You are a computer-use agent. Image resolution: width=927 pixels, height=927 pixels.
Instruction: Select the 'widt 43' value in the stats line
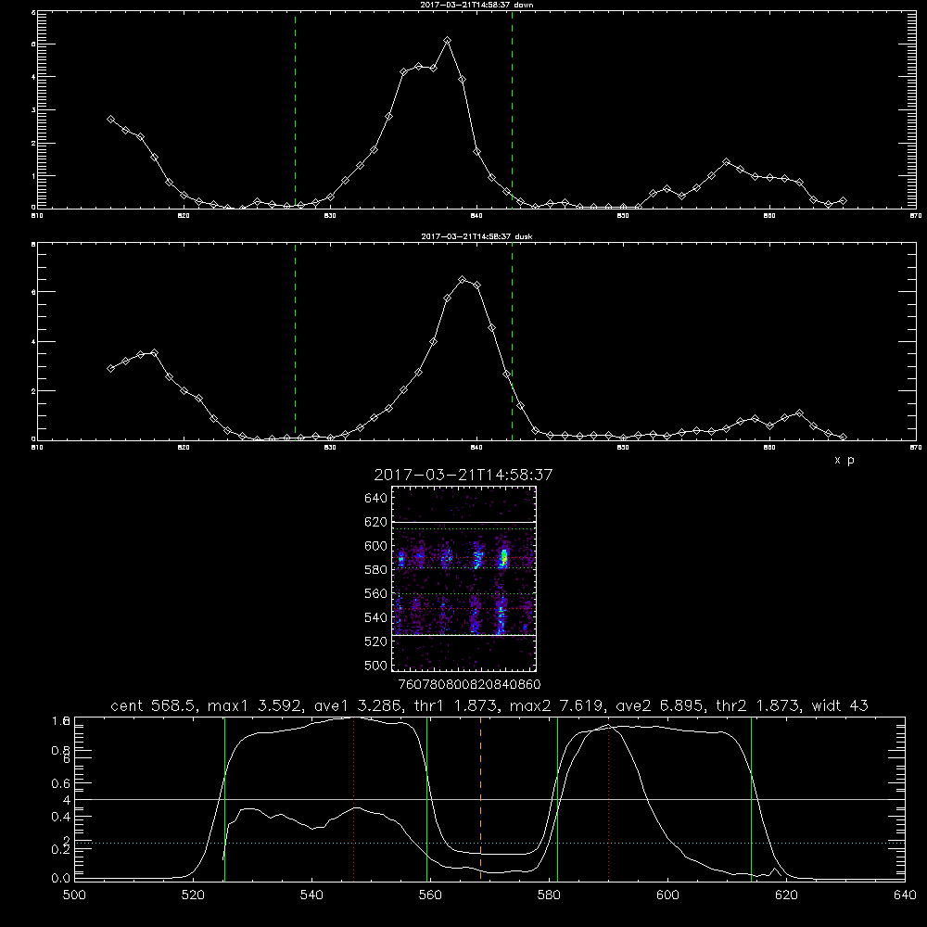pyautogui.click(x=840, y=705)
